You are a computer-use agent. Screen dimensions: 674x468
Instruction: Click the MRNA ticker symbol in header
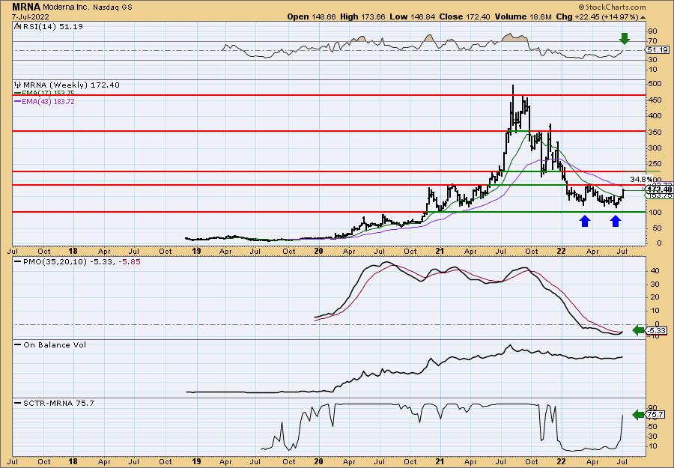[26, 7]
